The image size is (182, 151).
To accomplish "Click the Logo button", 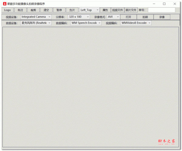I will point(8,10).
